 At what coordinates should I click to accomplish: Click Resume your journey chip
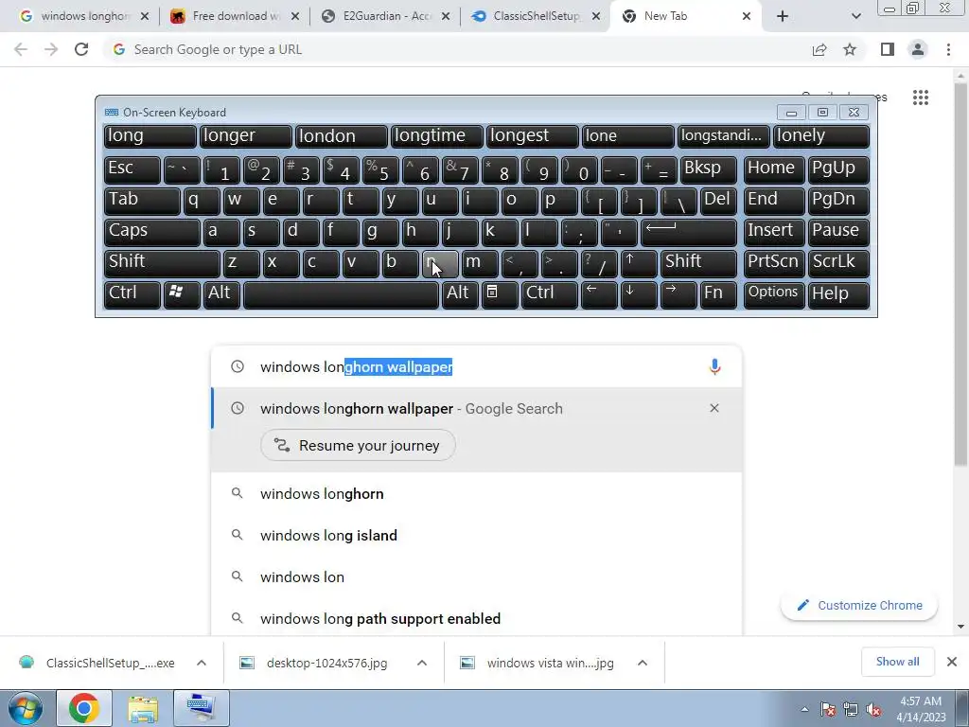358,445
